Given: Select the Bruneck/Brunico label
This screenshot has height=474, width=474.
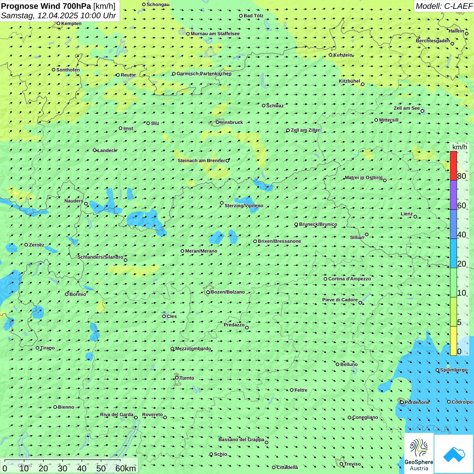Looking at the screenshot, I should coord(318,224).
